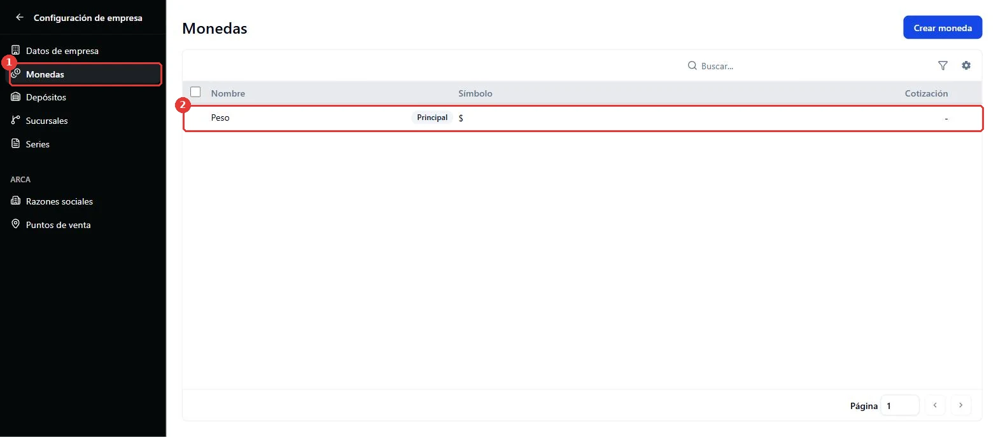Click the Página number input
998x437 pixels.
tap(899, 405)
